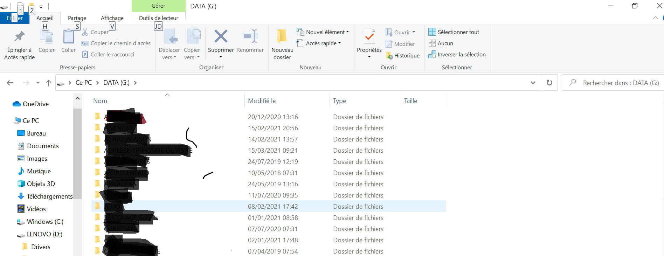Switch to the Accueil tab
The height and width of the screenshot is (256, 664).
click(45, 18)
